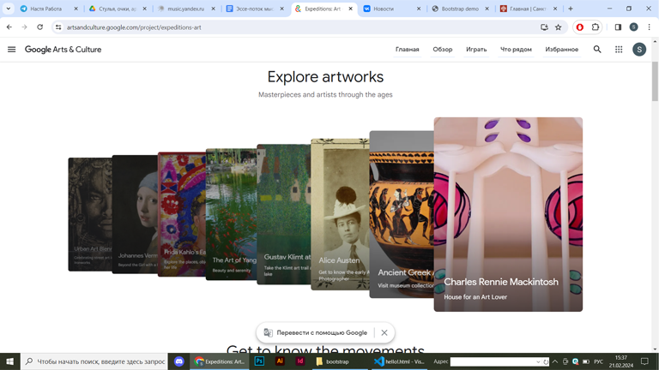
Task: Click the battery icon in tray
Action: click(586, 361)
